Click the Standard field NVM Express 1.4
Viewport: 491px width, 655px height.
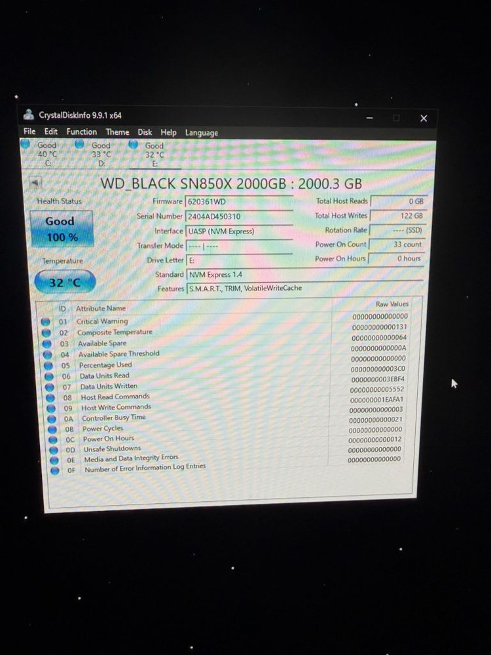coord(305,274)
